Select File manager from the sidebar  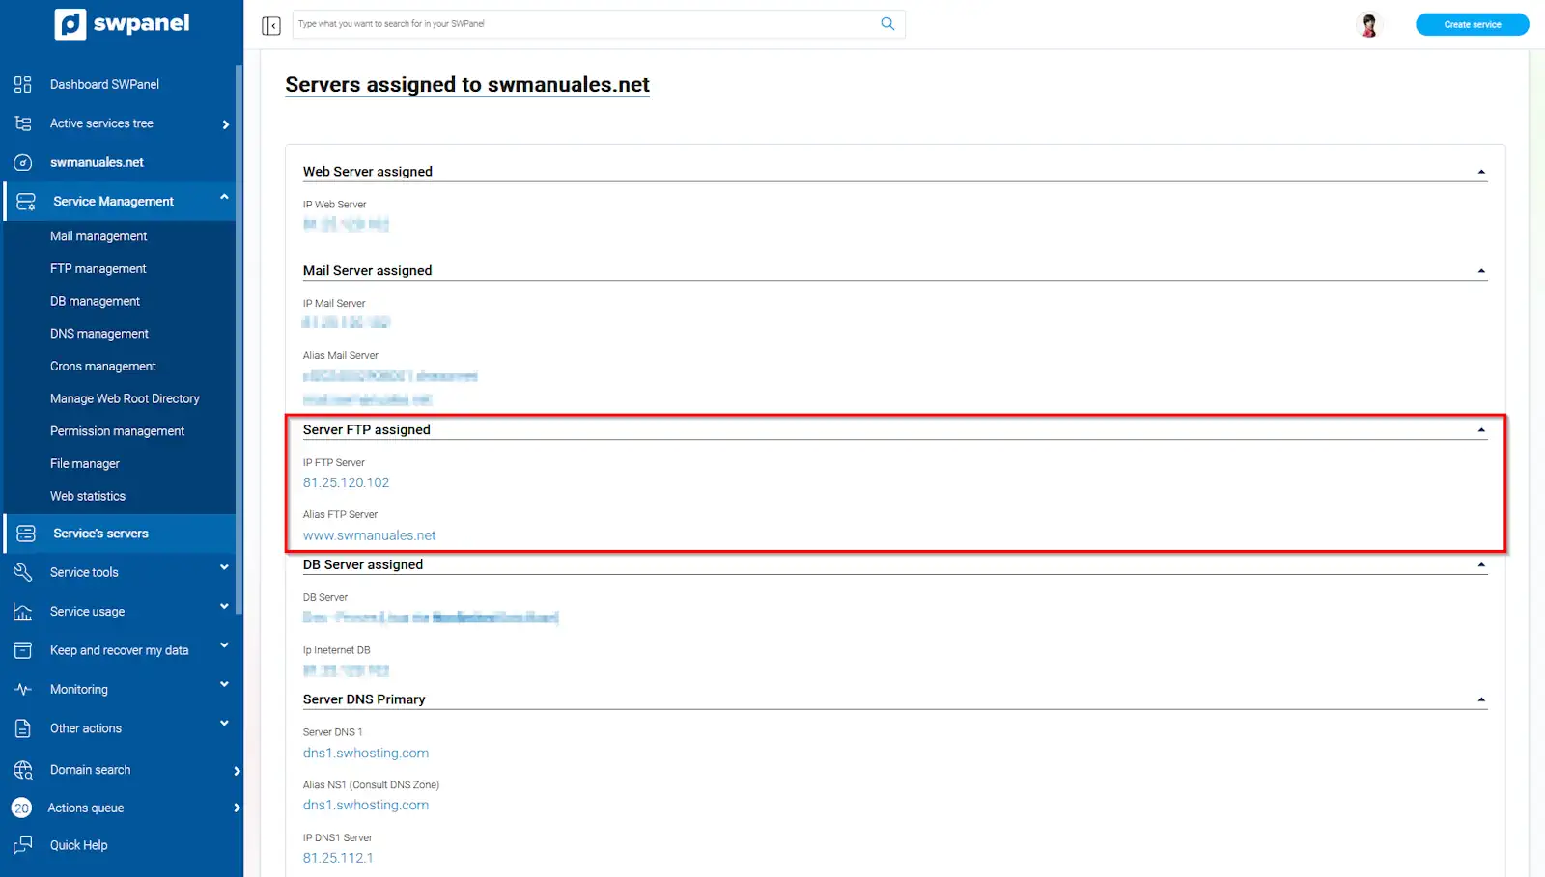click(x=85, y=464)
